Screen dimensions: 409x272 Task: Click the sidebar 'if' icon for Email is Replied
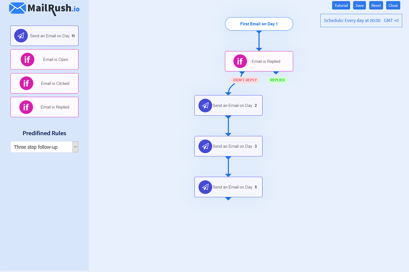point(26,107)
